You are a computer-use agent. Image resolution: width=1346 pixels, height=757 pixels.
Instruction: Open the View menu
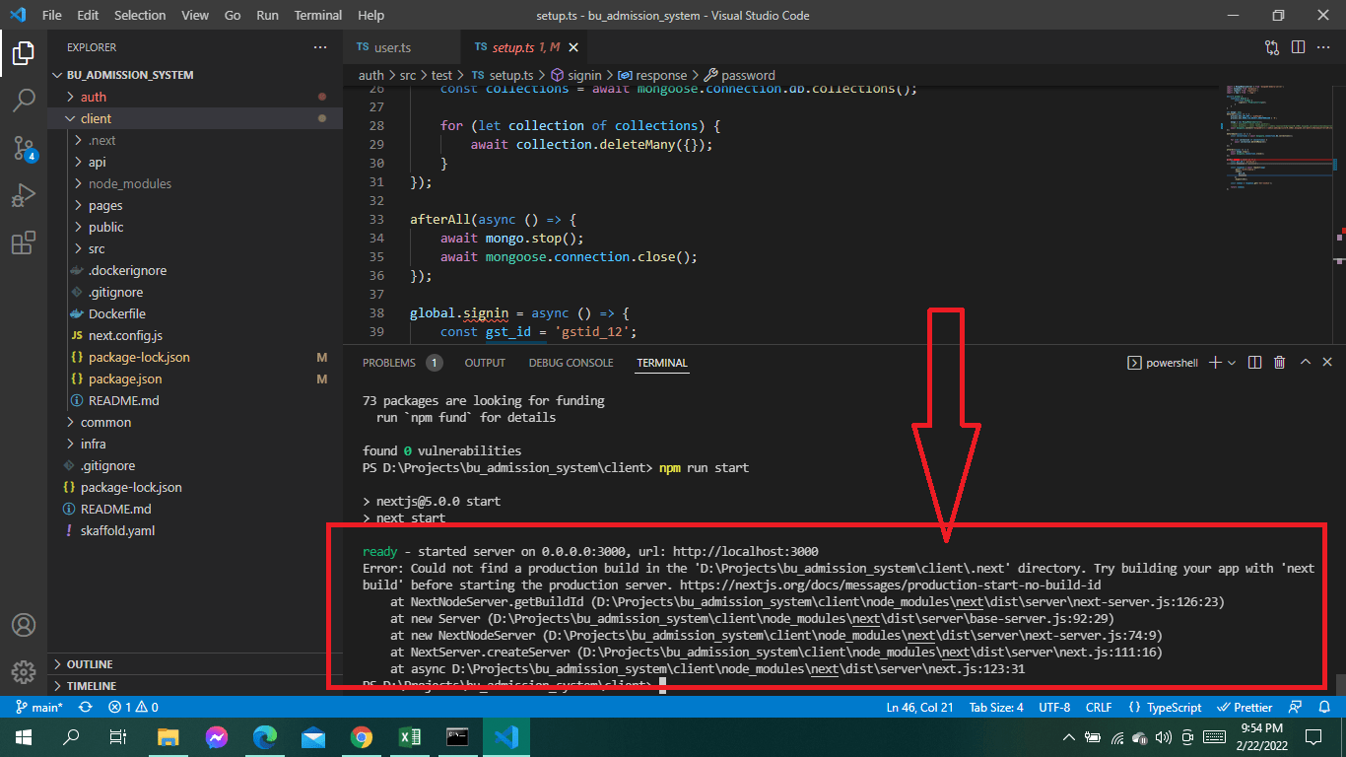coord(195,16)
